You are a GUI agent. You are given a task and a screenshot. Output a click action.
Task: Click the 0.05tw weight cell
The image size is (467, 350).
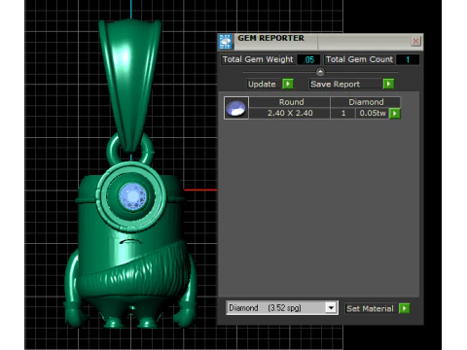coord(373,113)
